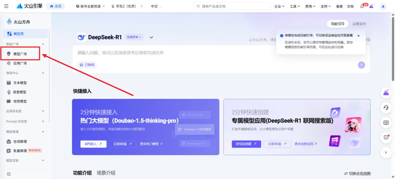Expand the DeepSeek-R1 model selector chevron
The height and width of the screenshot is (179, 395).
tap(151, 38)
